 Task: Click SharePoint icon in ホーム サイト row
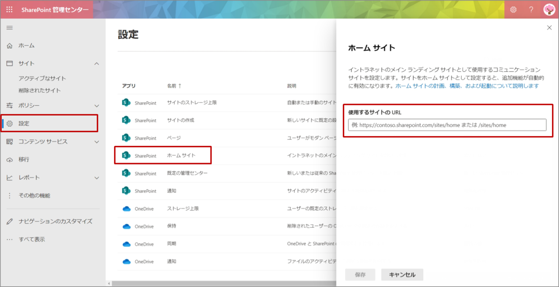(x=126, y=156)
